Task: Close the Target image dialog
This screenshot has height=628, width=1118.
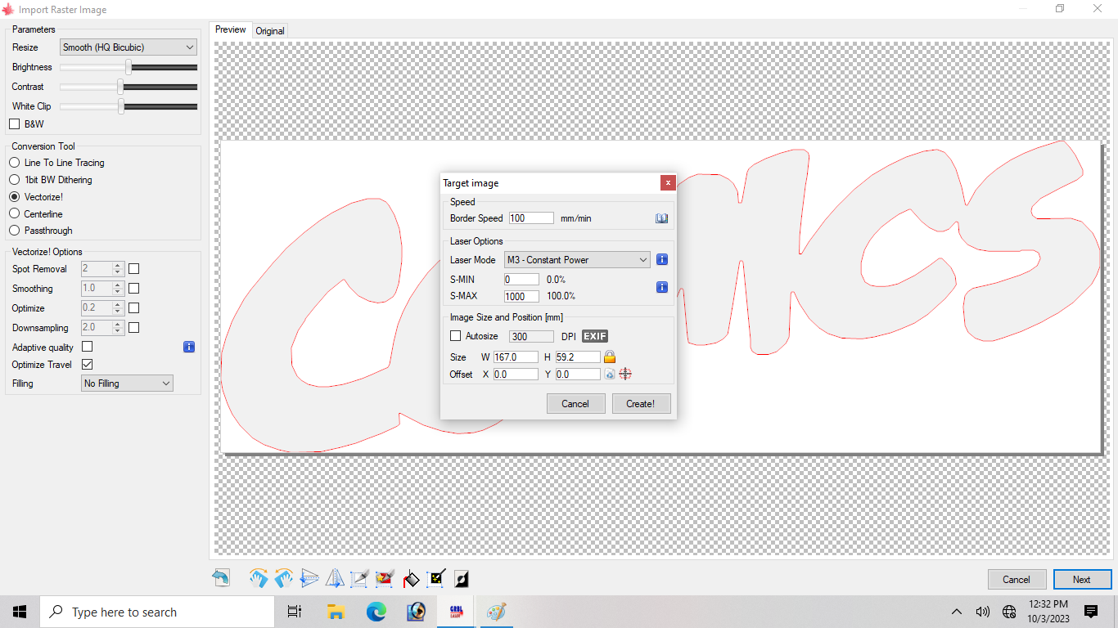Action: [x=668, y=182]
